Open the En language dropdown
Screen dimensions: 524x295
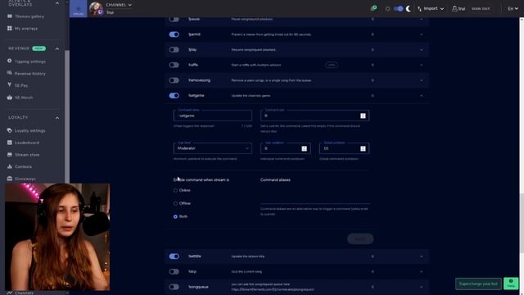coord(513,9)
